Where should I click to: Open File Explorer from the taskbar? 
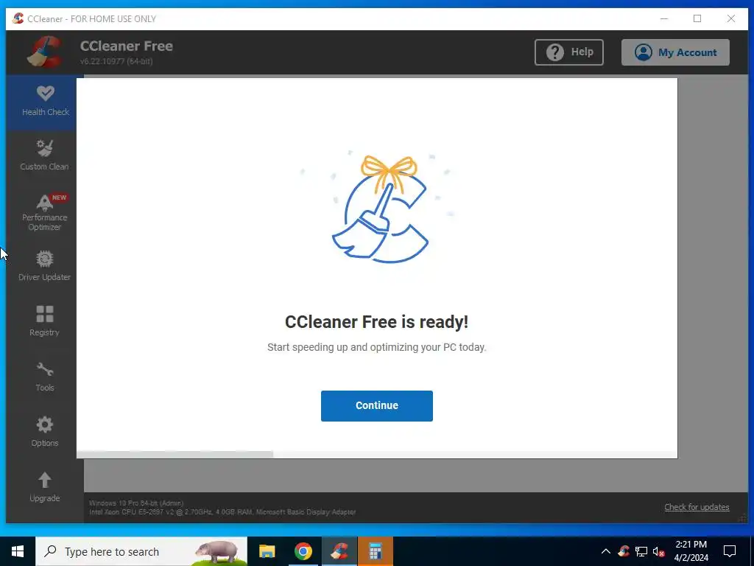(x=267, y=551)
